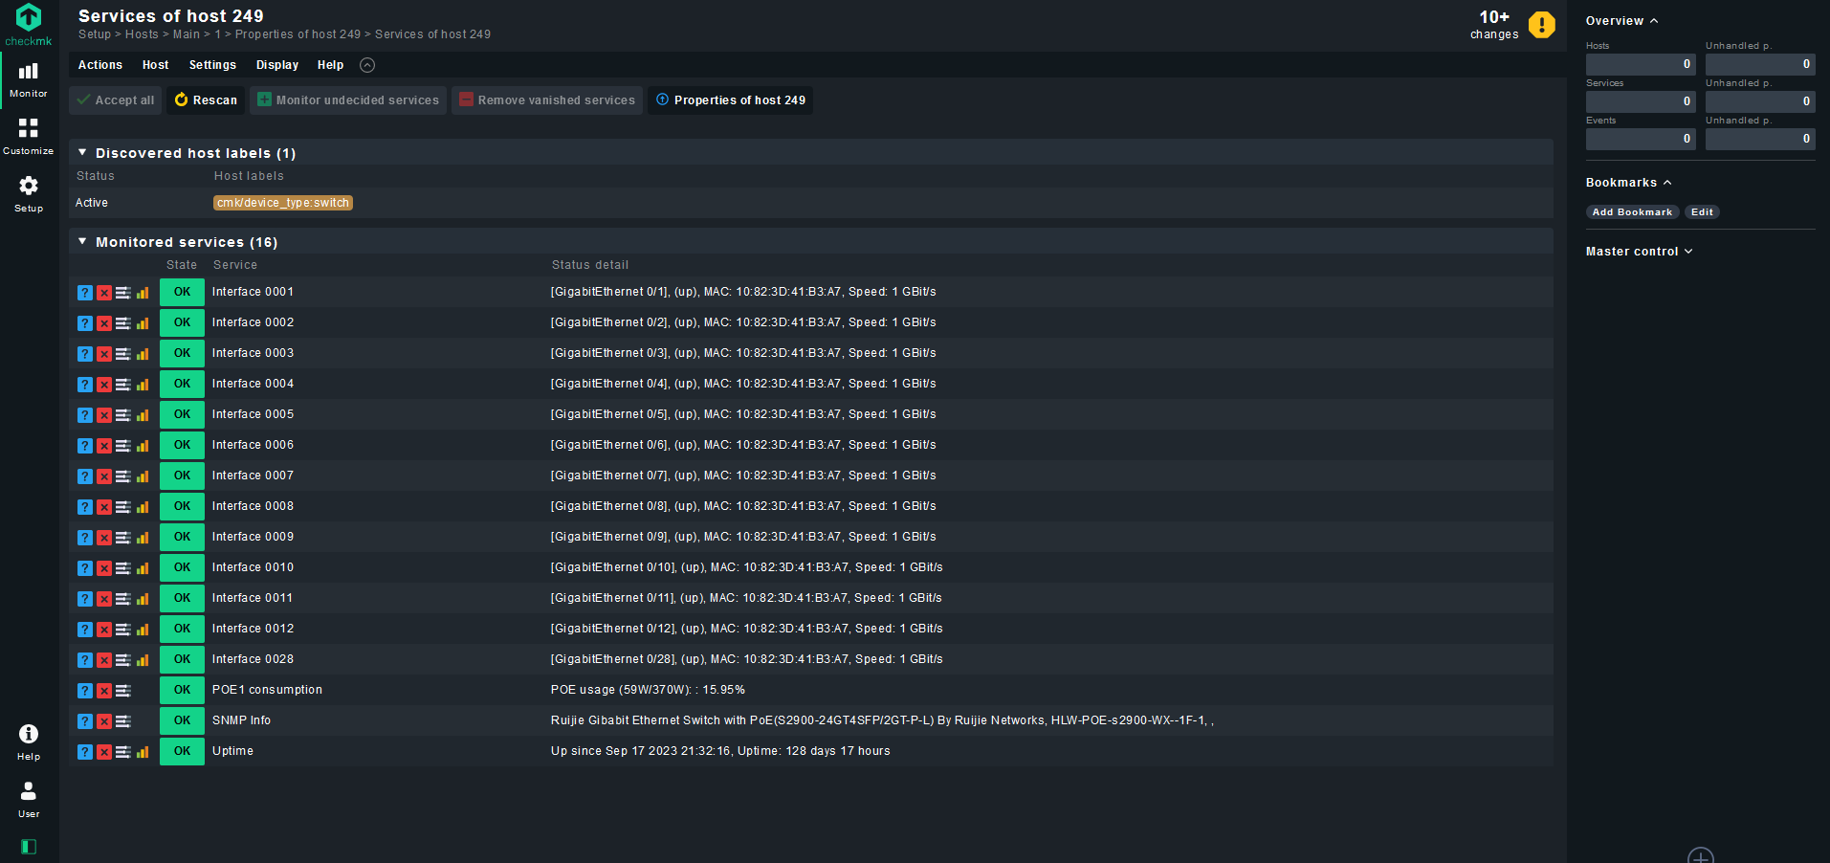Open the Display menu
Screen dimensions: 1830x863
pos(276,64)
